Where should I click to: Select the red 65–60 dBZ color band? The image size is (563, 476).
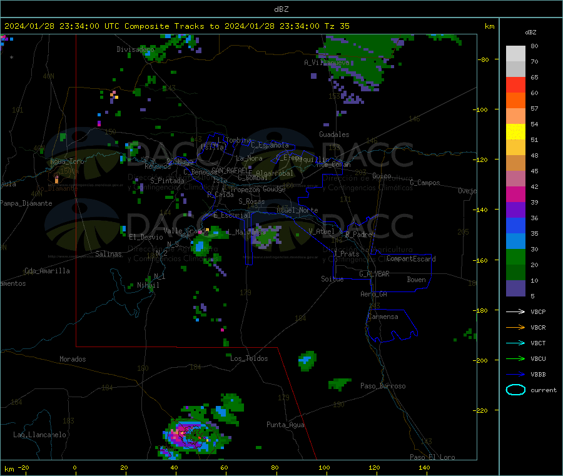tap(515, 84)
